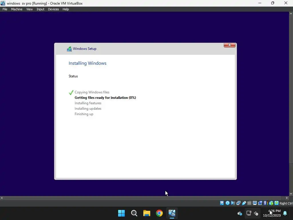The height and width of the screenshot is (220, 293).
Task: Click the horizontal scrollbar right arrow
Action: (x=287, y=198)
